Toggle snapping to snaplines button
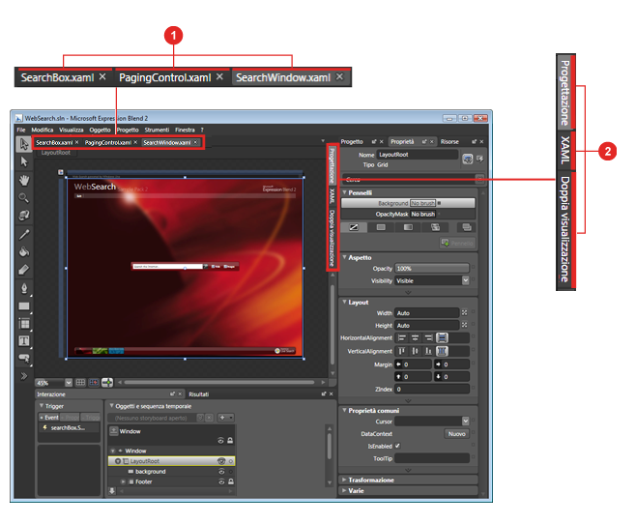Screen dimensions: 636x524 (x=107, y=383)
